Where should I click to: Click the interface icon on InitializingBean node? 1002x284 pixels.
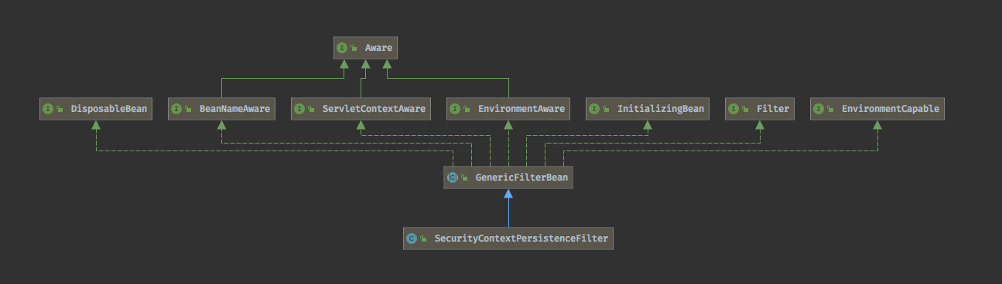click(594, 109)
